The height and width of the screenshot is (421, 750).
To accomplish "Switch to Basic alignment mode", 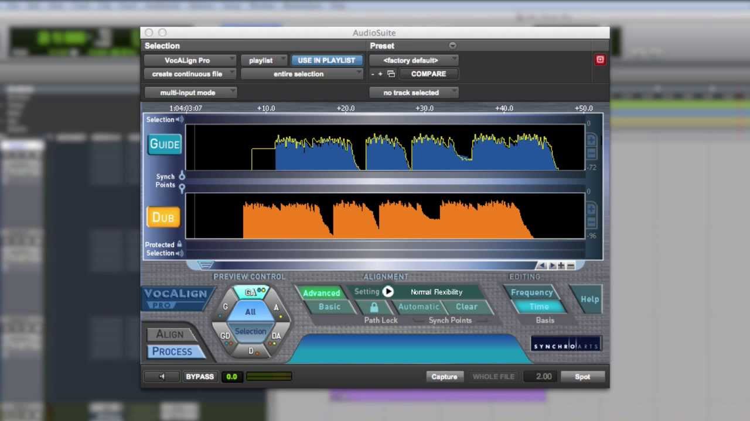I will [329, 307].
